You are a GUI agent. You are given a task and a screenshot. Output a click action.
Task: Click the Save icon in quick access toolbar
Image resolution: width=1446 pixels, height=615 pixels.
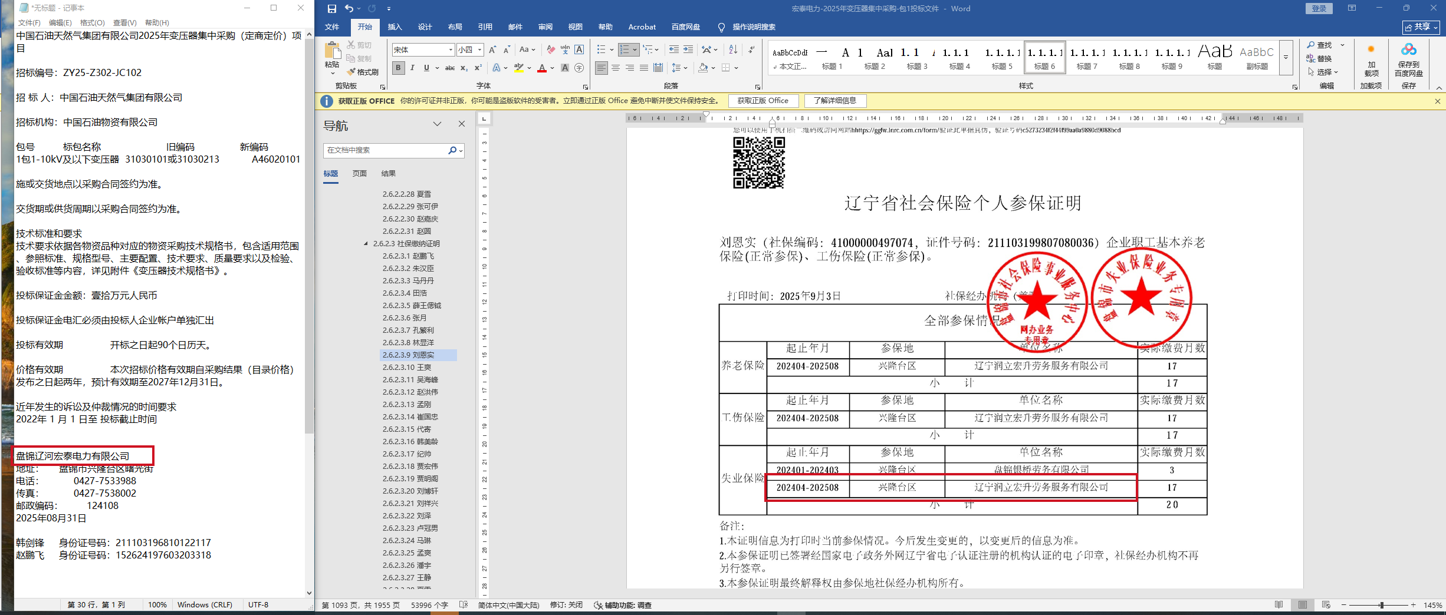tap(331, 8)
